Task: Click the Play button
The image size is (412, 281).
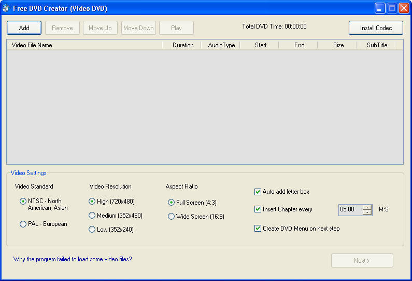Action: coord(176,28)
